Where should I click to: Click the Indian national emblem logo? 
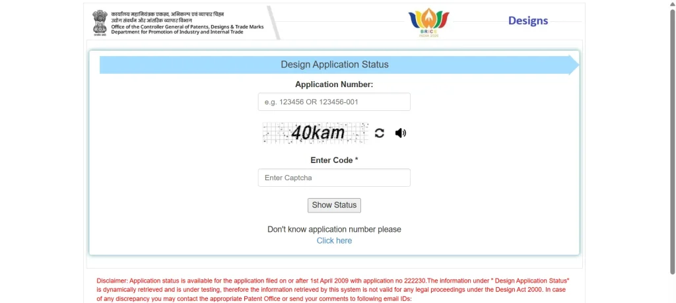click(x=100, y=23)
